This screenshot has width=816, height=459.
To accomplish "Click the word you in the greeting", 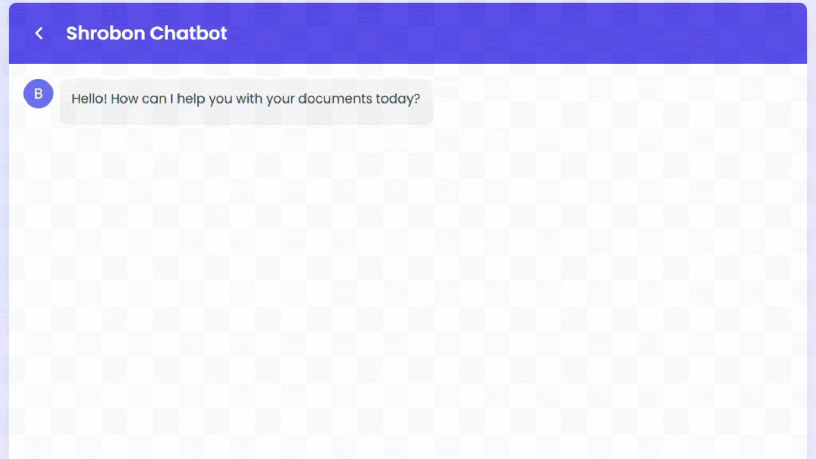I will (x=220, y=99).
